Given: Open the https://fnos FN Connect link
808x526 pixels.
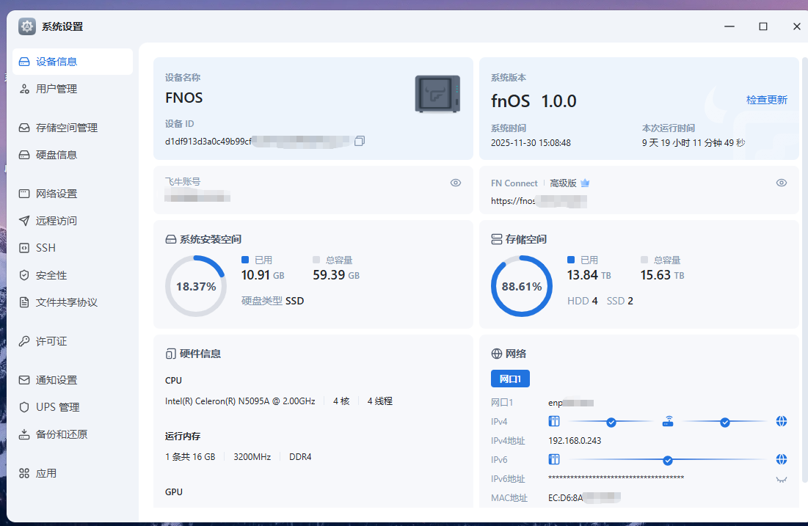Looking at the screenshot, I should coord(514,200).
